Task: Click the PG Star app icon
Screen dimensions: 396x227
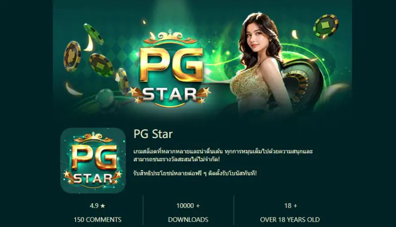Action: tap(93, 160)
